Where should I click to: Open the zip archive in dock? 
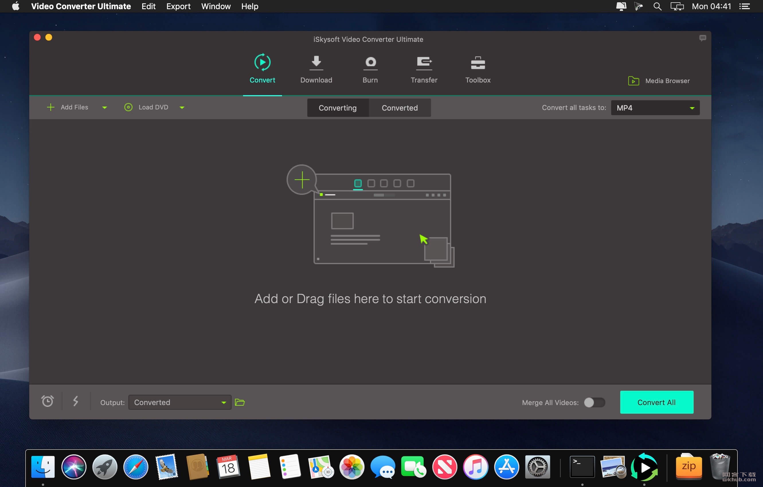click(x=688, y=466)
